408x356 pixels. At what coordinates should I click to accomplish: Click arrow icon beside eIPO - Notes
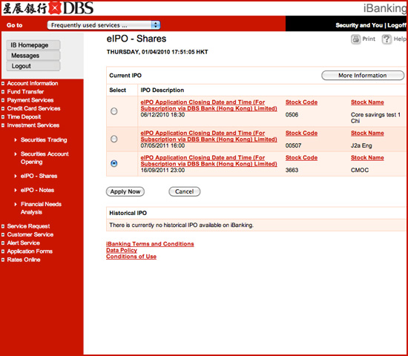pyautogui.click(x=16, y=190)
